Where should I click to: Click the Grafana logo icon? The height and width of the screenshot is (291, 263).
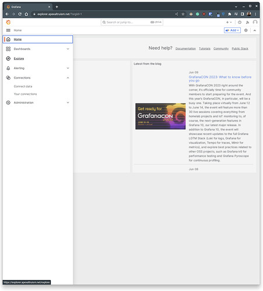tap(8, 22)
